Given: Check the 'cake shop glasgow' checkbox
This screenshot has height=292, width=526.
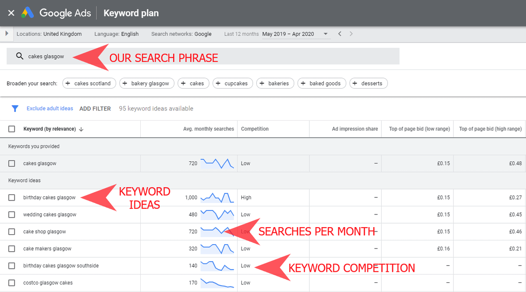Looking at the screenshot, I should pos(12,231).
